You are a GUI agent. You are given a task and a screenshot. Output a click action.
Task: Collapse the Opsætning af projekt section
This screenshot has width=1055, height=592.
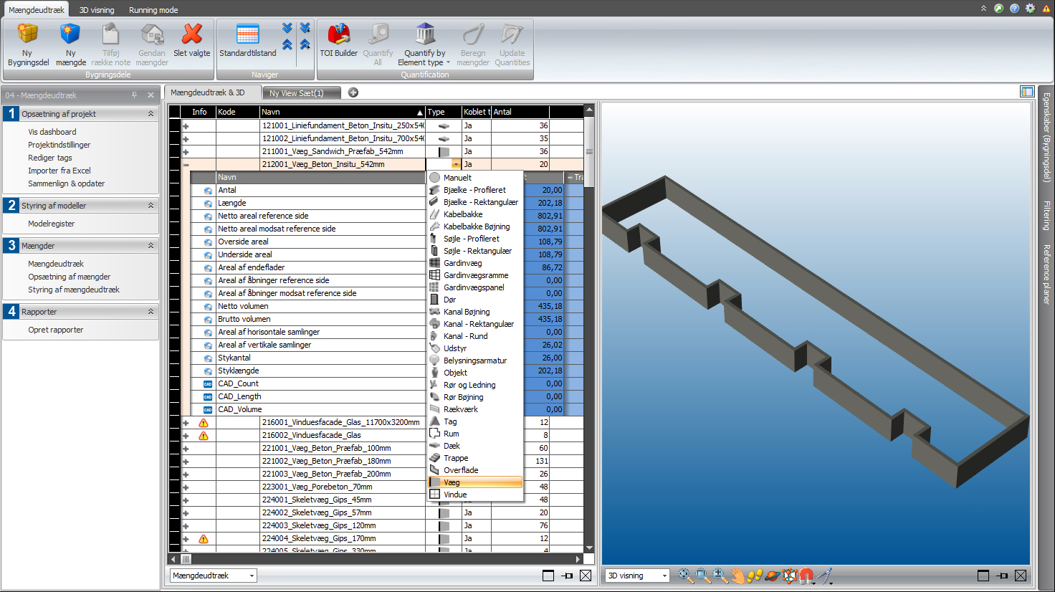click(x=151, y=114)
